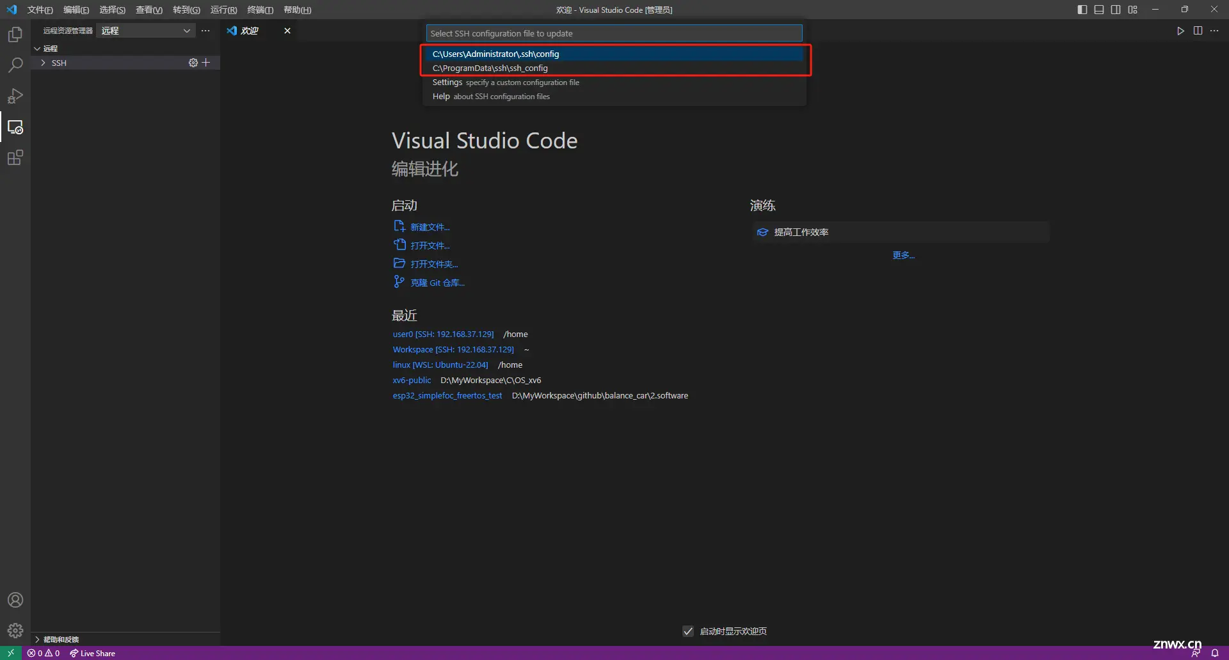Open the remote panel more actions ellipsis
Viewport: 1229px width, 660px height.
click(205, 31)
